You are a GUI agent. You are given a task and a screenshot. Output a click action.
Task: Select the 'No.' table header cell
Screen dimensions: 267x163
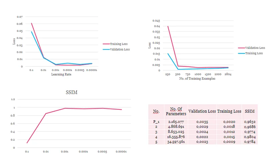[156, 111]
